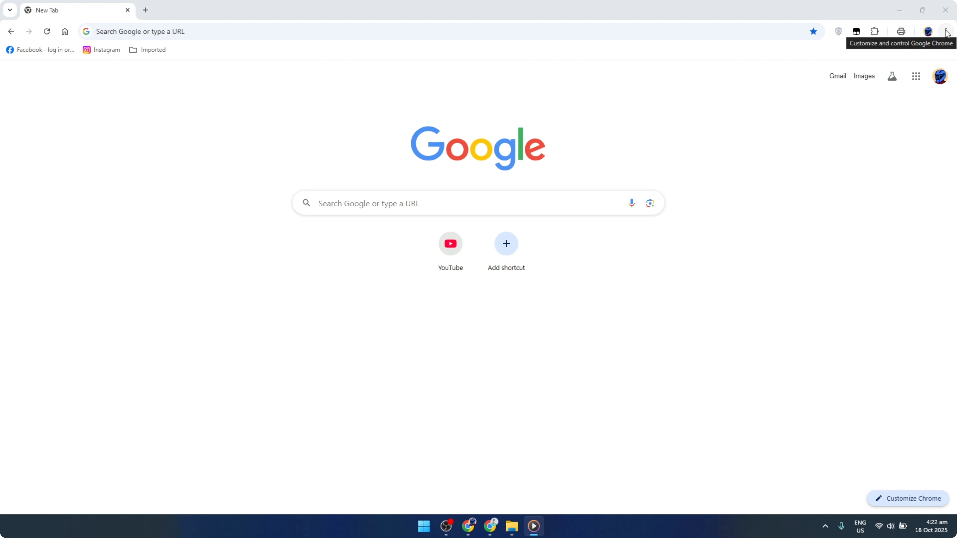
Task: Click the Customize Chrome button
Action: click(x=908, y=498)
